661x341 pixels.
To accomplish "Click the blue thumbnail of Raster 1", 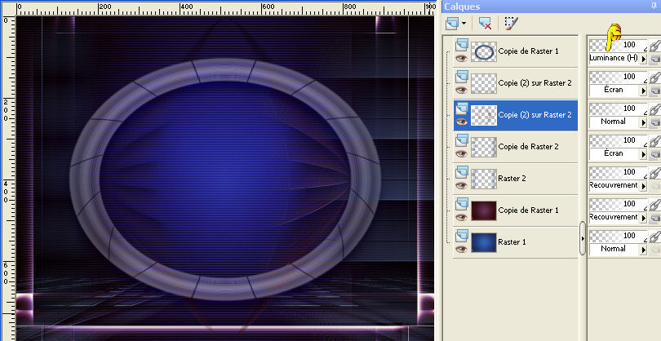I will point(484,242).
